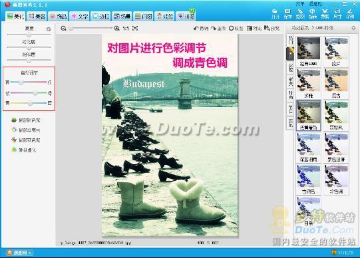Screen dimensions: 360x258
Task: Click the reset icon next to brightness (亮度)
Action: click(x=49, y=29)
